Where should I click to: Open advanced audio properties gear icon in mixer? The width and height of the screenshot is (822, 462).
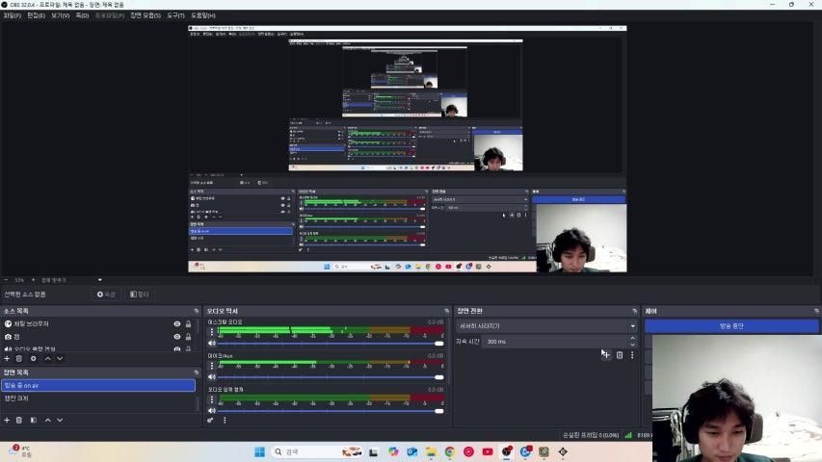coord(211,420)
